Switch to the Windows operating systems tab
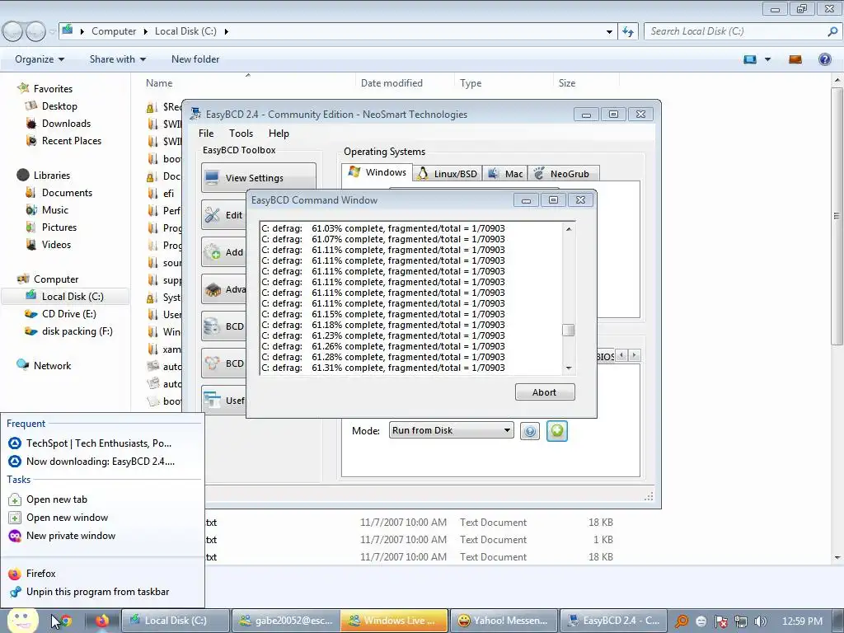Viewport: 844px width, 633px height. click(x=377, y=172)
